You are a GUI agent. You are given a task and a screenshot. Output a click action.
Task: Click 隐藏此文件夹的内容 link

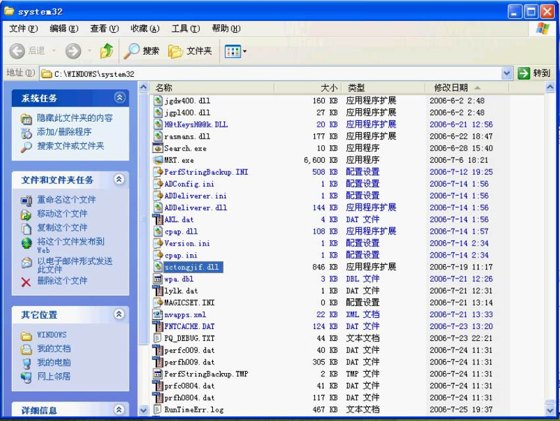pos(75,118)
